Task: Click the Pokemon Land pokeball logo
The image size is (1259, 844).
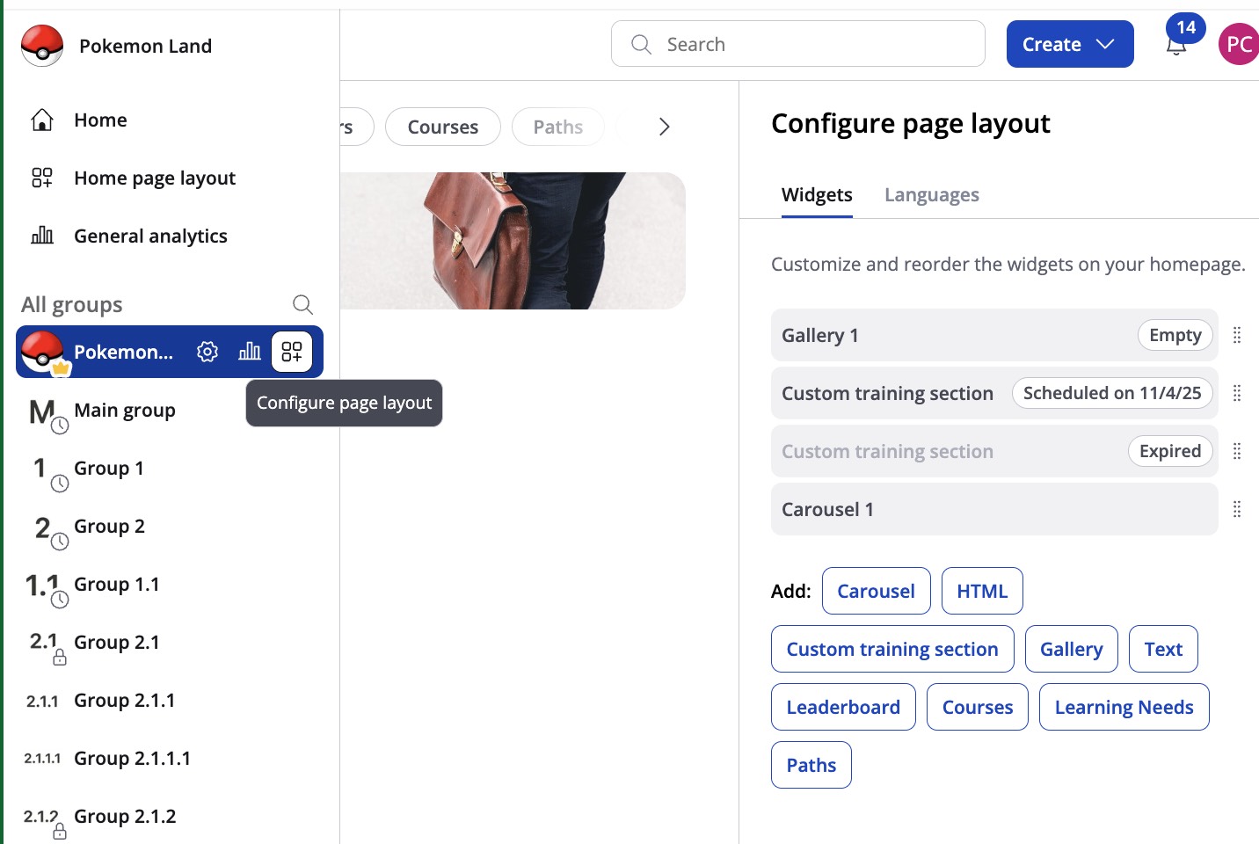Action: (x=42, y=46)
